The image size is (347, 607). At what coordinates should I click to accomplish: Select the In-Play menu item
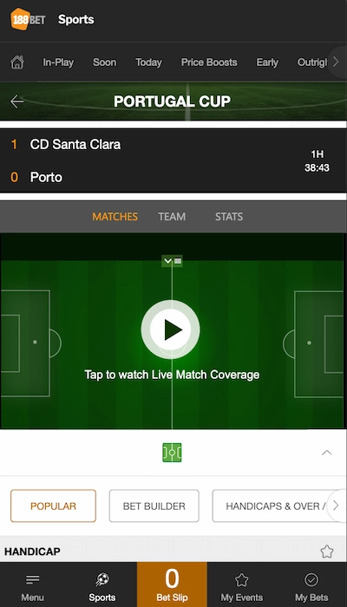(58, 62)
